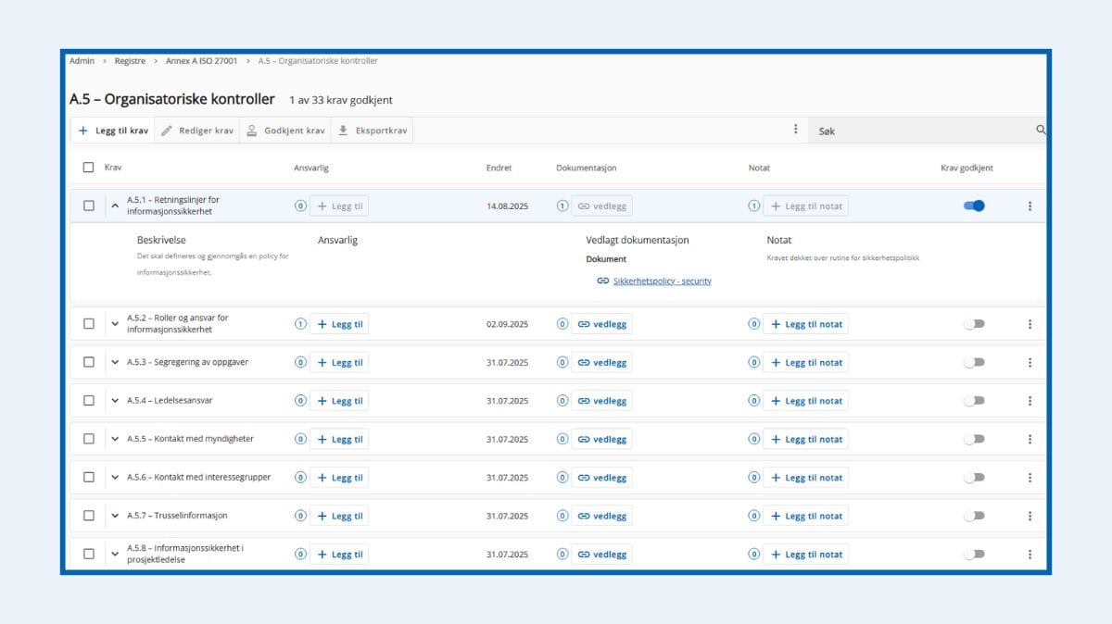The width and height of the screenshot is (1112, 624).
Task: Click Legg til notat for A.5.6
Action: pos(805,478)
